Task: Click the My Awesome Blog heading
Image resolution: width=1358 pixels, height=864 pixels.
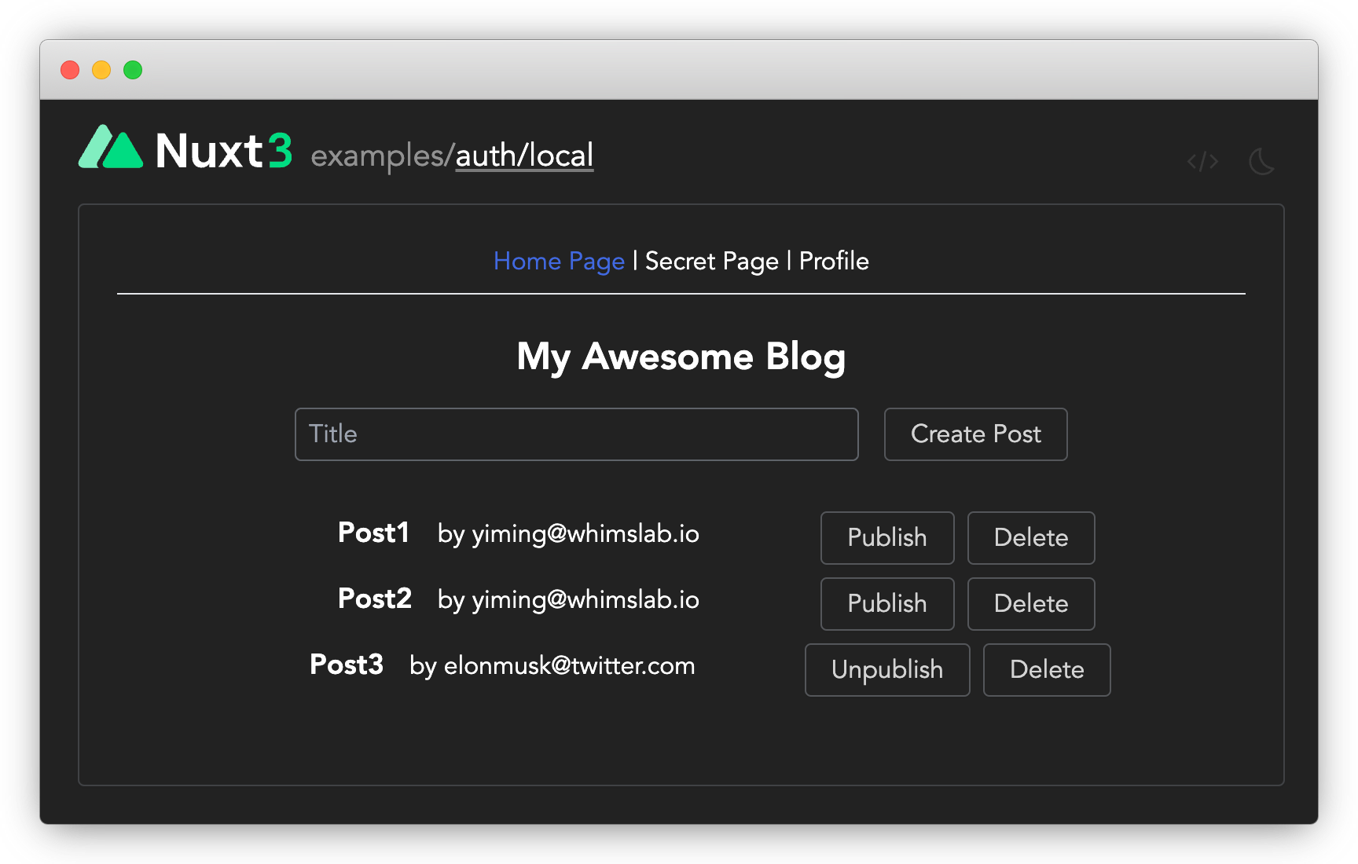Action: pyautogui.click(x=681, y=357)
